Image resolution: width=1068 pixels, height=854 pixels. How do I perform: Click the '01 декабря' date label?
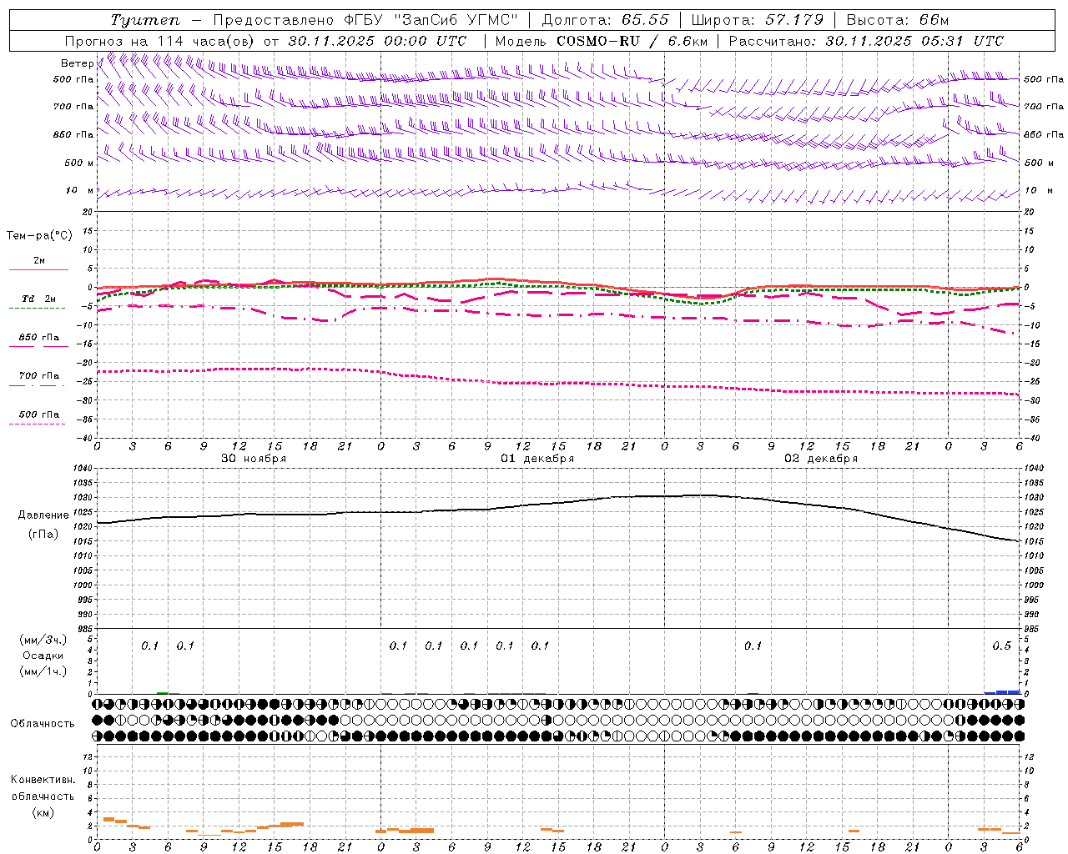[537, 459]
